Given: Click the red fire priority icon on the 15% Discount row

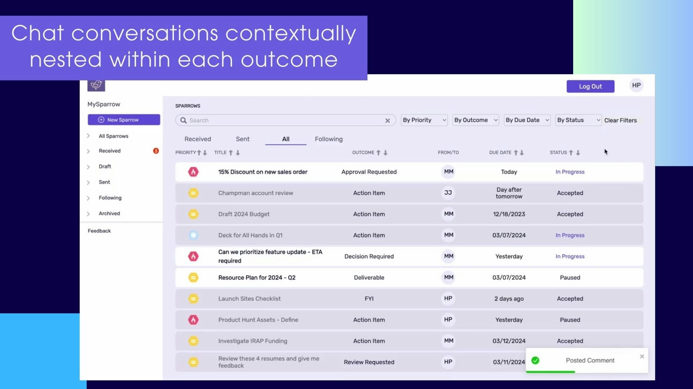Looking at the screenshot, I should coord(193,172).
